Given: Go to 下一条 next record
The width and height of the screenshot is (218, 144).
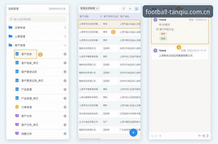Looking at the screenshot, I should (x=203, y=136).
